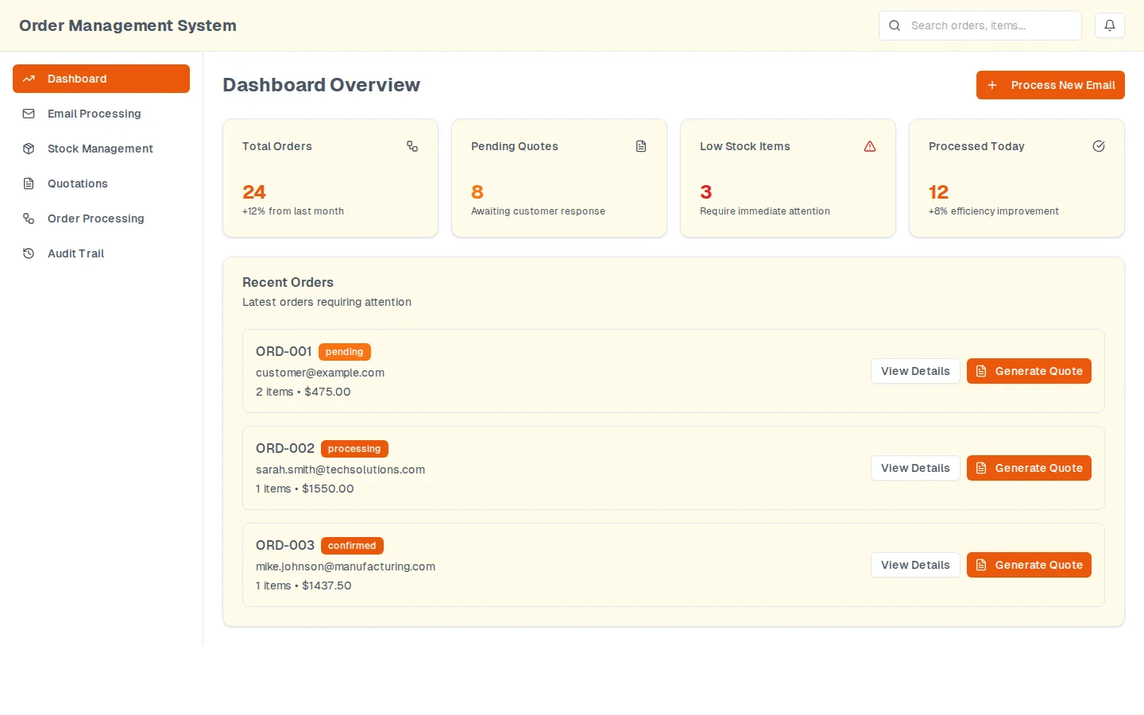Image resolution: width=1144 pixels, height=715 pixels.
Task: Click the search magnifier icon
Action: (895, 25)
